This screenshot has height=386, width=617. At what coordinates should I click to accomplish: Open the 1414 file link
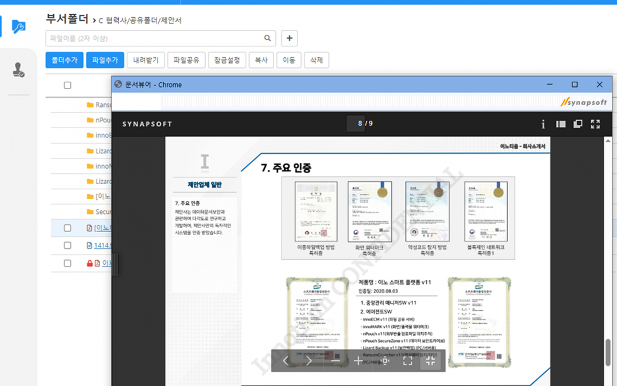click(103, 245)
